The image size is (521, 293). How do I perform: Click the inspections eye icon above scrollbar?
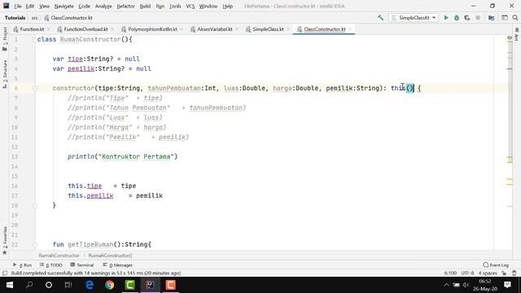point(510,38)
